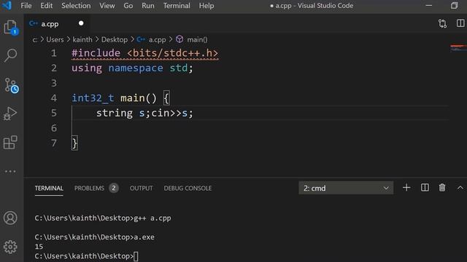Click the 'Users' breadcrumb segment

coord(55,39)
